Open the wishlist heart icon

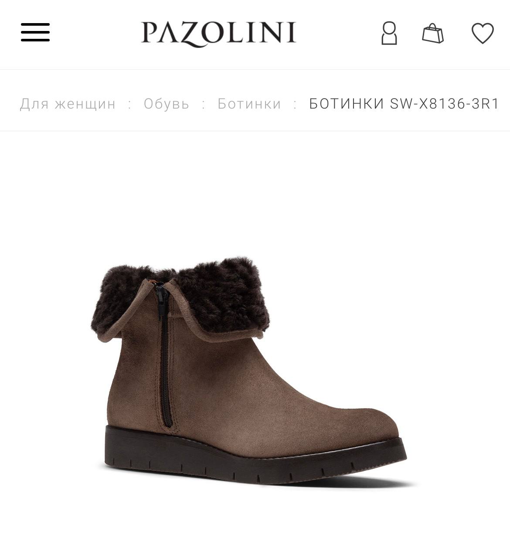(483, 33)
